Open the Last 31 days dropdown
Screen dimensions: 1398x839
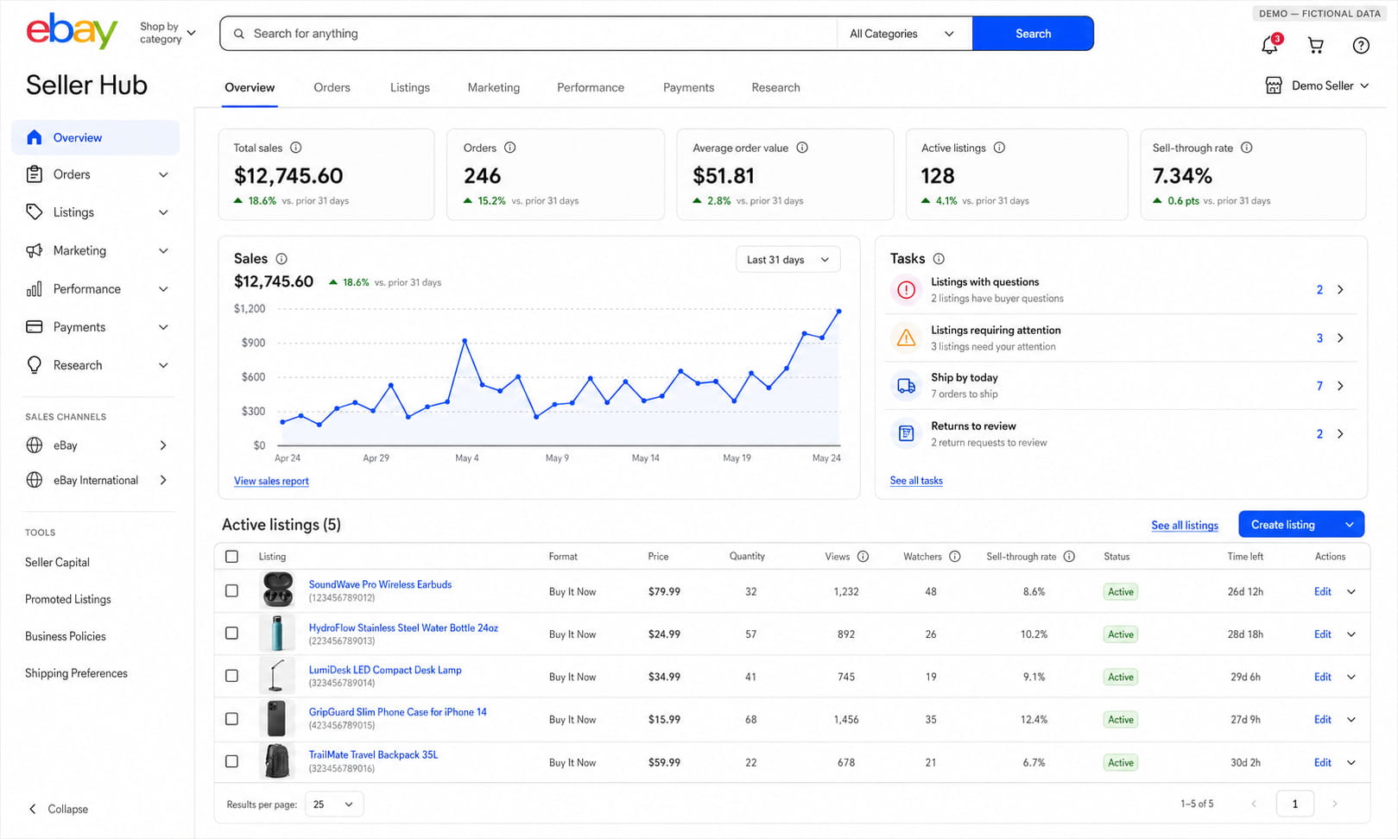[788, 260]
